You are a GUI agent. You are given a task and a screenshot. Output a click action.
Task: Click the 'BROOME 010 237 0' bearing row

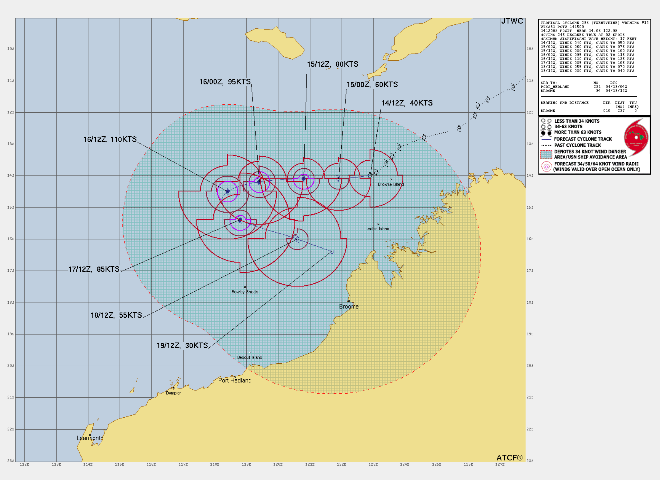[588, 111]
